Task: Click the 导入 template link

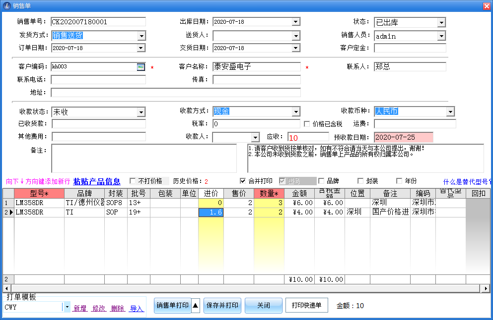Action: point(137,309)
